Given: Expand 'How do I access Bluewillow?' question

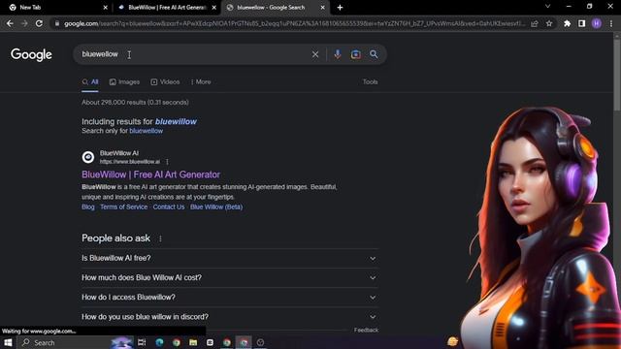Looking at the screenshot, I should click(230, 298).
